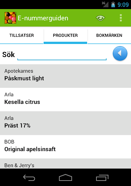Tap the battery charging status icon
131x186 pixels.
pyautogui.click(x=113, y=4)
